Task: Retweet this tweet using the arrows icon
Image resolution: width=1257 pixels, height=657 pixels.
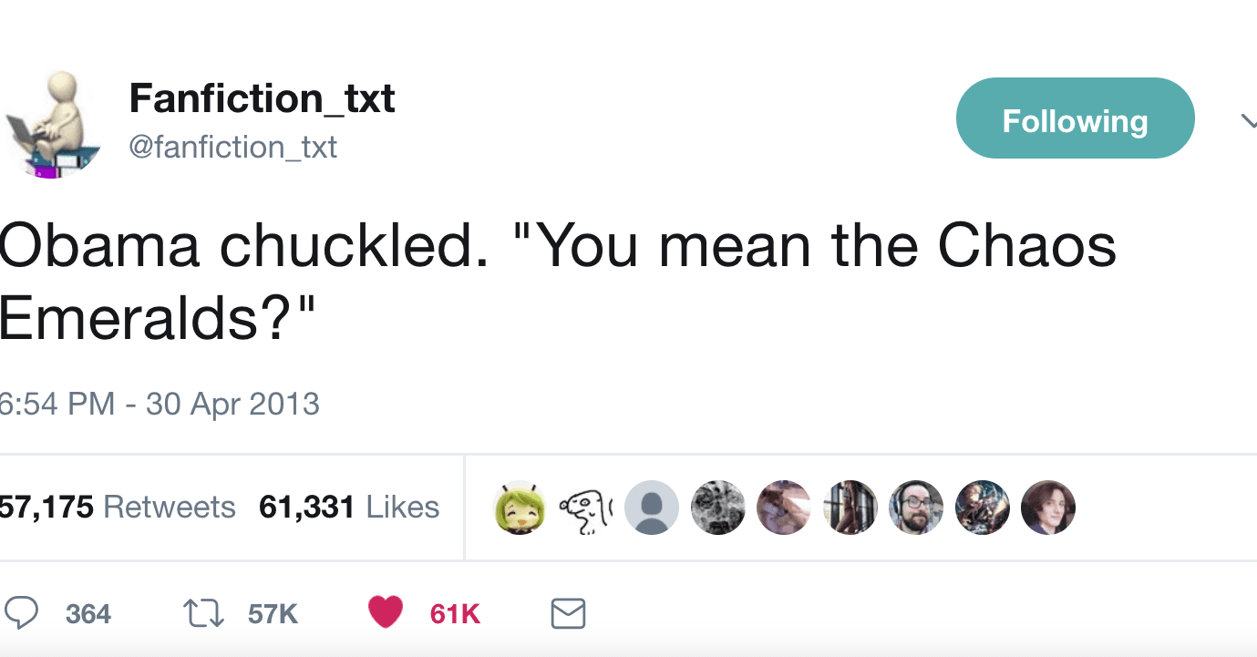Action: tap(202, 613)
